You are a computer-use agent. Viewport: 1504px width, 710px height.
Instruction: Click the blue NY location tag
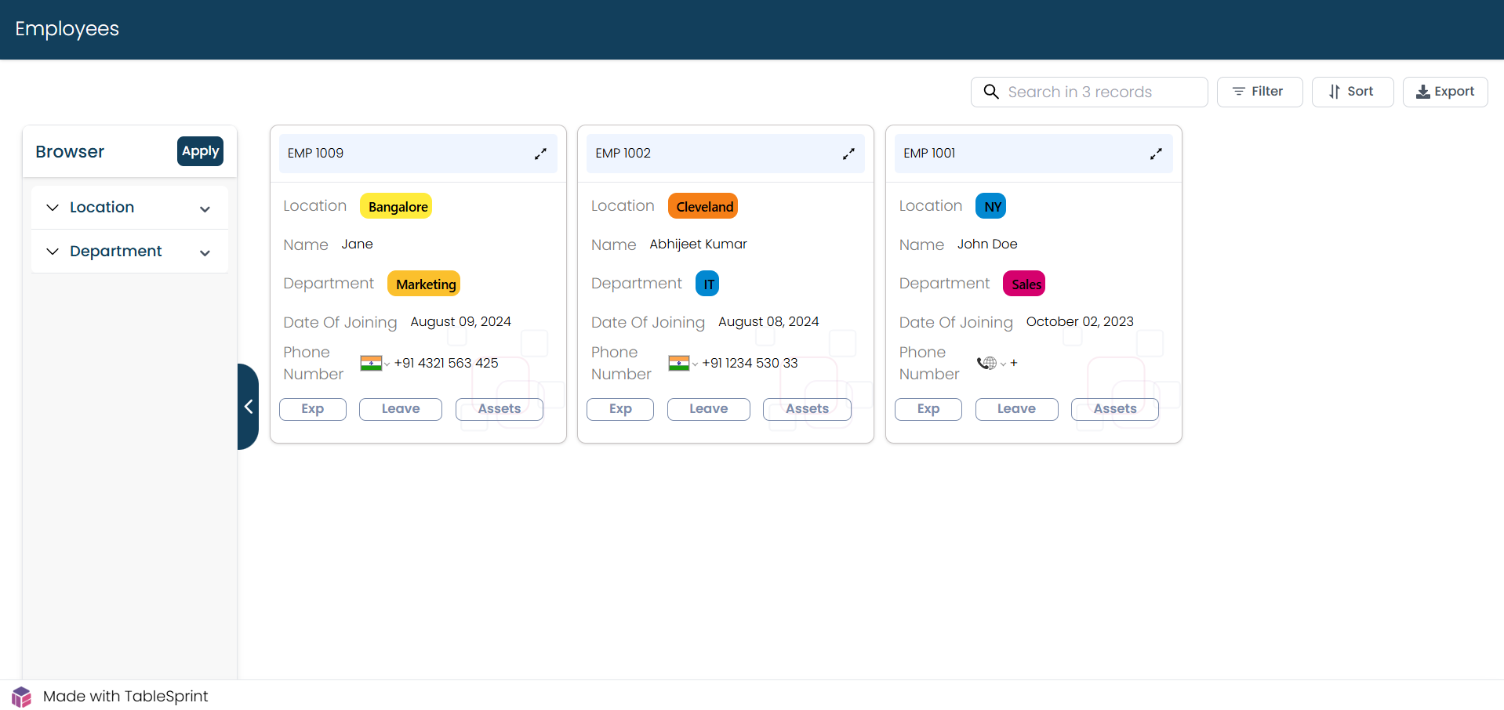click(x=991, y=206)
